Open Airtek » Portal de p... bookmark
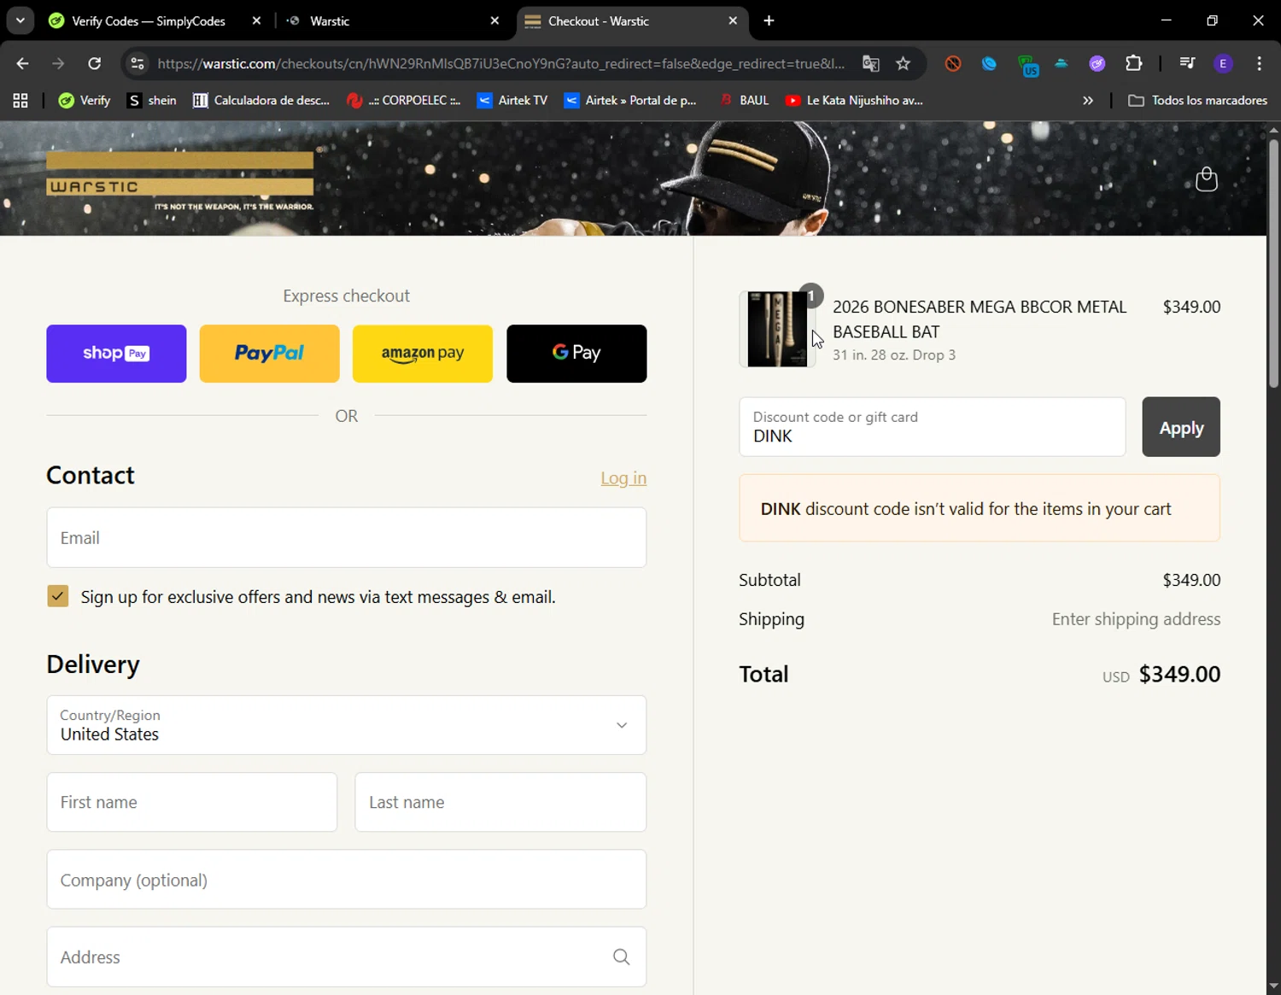This screenshot has width=1281, height=995. tap(630, 100)
